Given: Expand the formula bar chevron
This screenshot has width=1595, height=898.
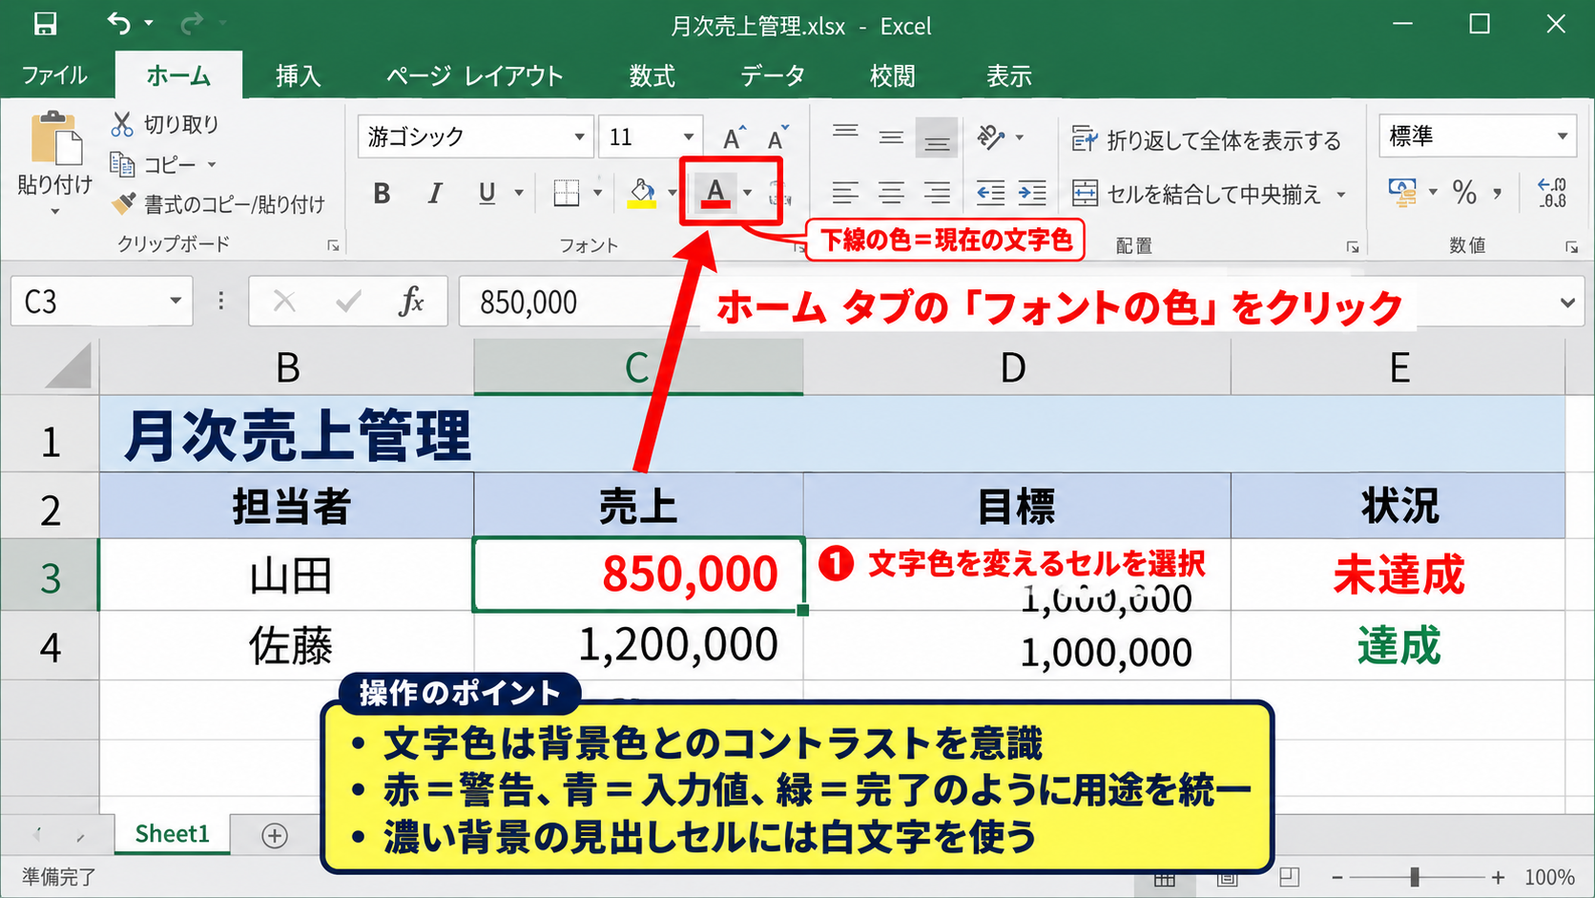Looking at the screenshot, I should pos(1567,303).
